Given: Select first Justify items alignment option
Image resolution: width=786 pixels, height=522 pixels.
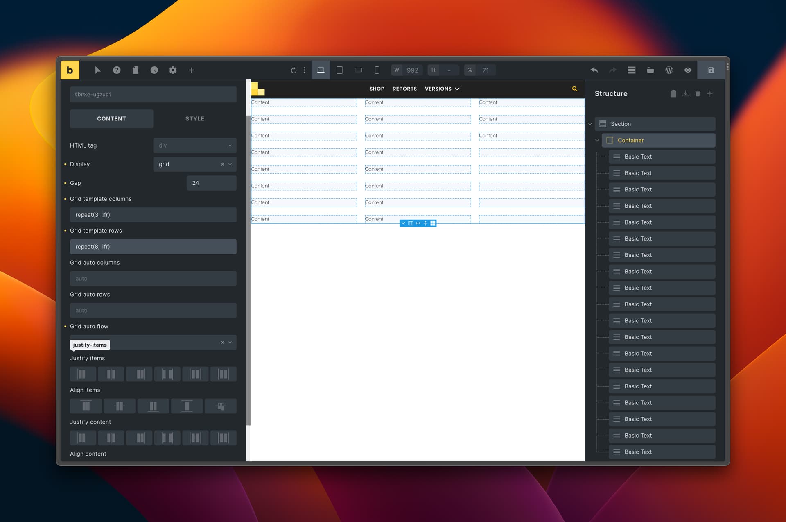Looking at the screenshot, I should click(x=82, y=374).
